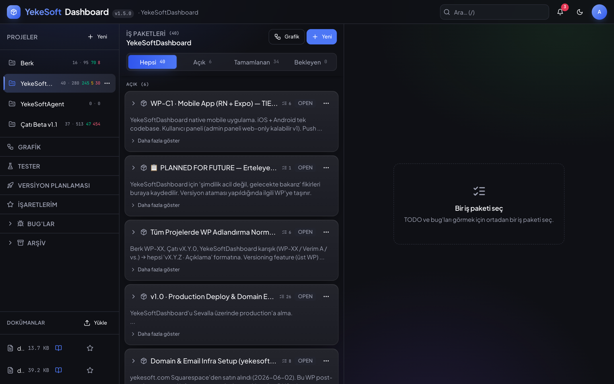
Task: Switch to the Tamamlanan 34 tab
Action: point(256,62)
